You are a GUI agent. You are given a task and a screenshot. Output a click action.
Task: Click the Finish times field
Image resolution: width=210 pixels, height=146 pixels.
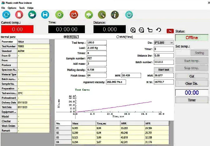tap(97, 75)
